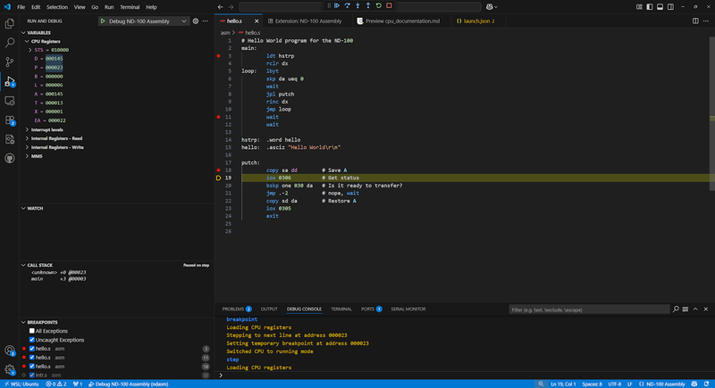This screenshot has width=715, height=388.
Task: Disable the hello.s breakpoint at line 3
Action: pyautogui.click(x=33, y=349)
